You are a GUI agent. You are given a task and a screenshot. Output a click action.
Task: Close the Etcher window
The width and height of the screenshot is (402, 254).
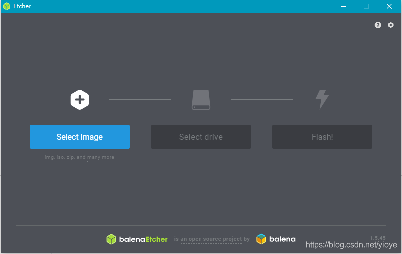[389, 6]
